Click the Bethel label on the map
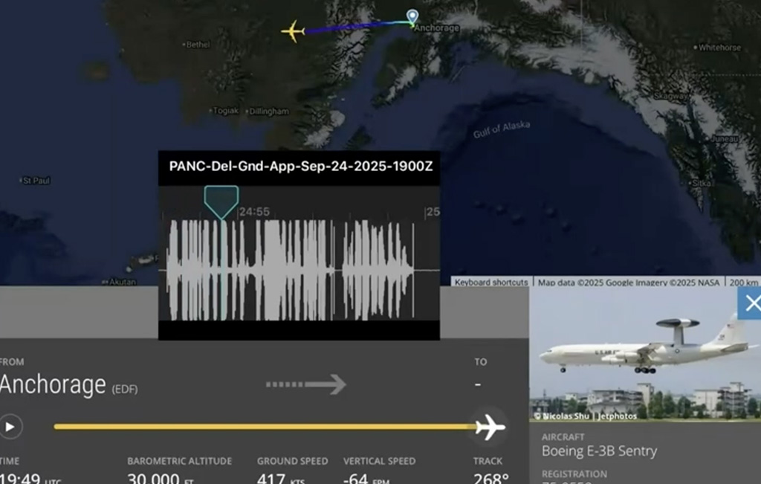The image size is (761, 484). point(198,45)
